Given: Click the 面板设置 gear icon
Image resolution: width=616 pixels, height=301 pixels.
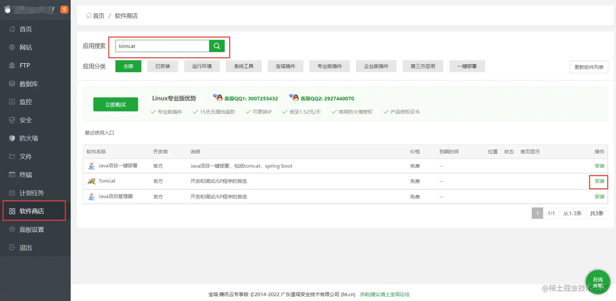Looking at the screenshot, I should [x=12, y=229].
